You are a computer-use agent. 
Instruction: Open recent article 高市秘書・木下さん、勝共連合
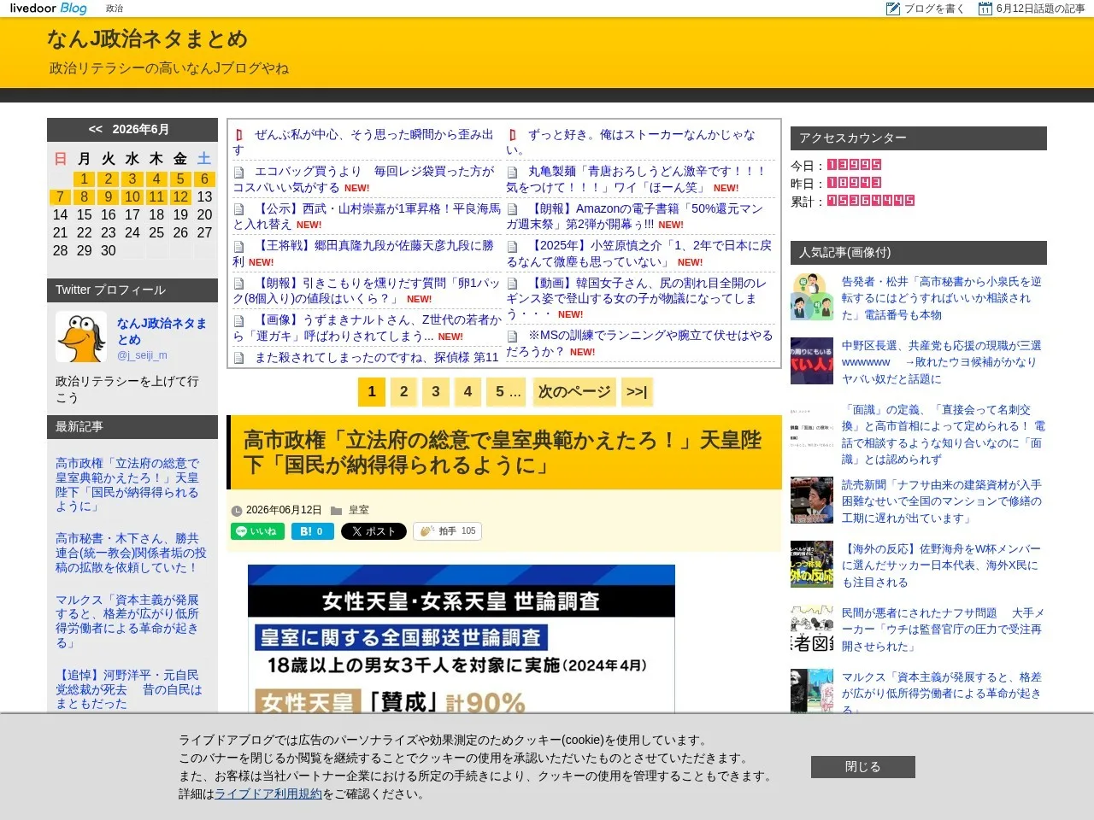click(x=131, y=553)
